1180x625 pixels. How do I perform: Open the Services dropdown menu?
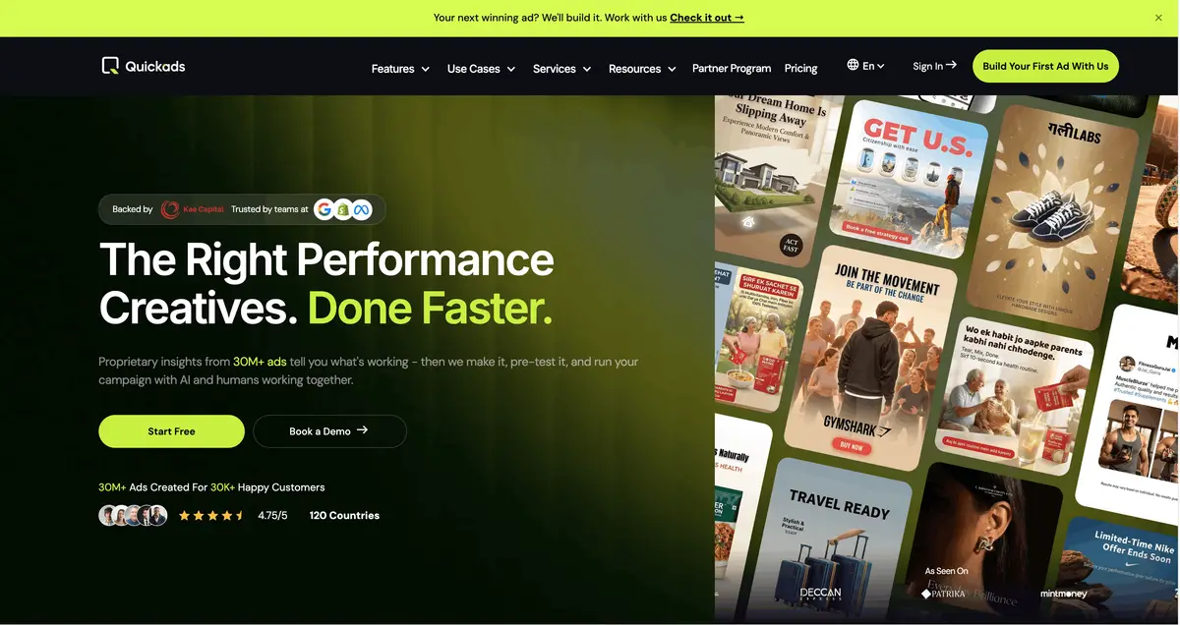[x=562, y=69]
